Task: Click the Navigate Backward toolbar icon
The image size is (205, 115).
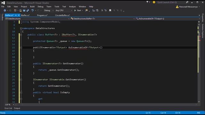Action: pyautogui.click(x=5, y=11)
